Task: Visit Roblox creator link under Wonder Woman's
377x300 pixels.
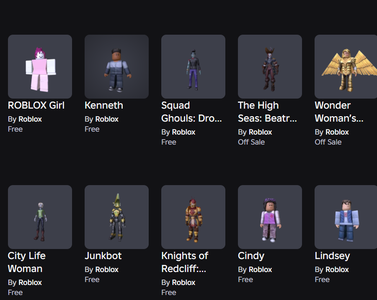Action: (337, 132)
